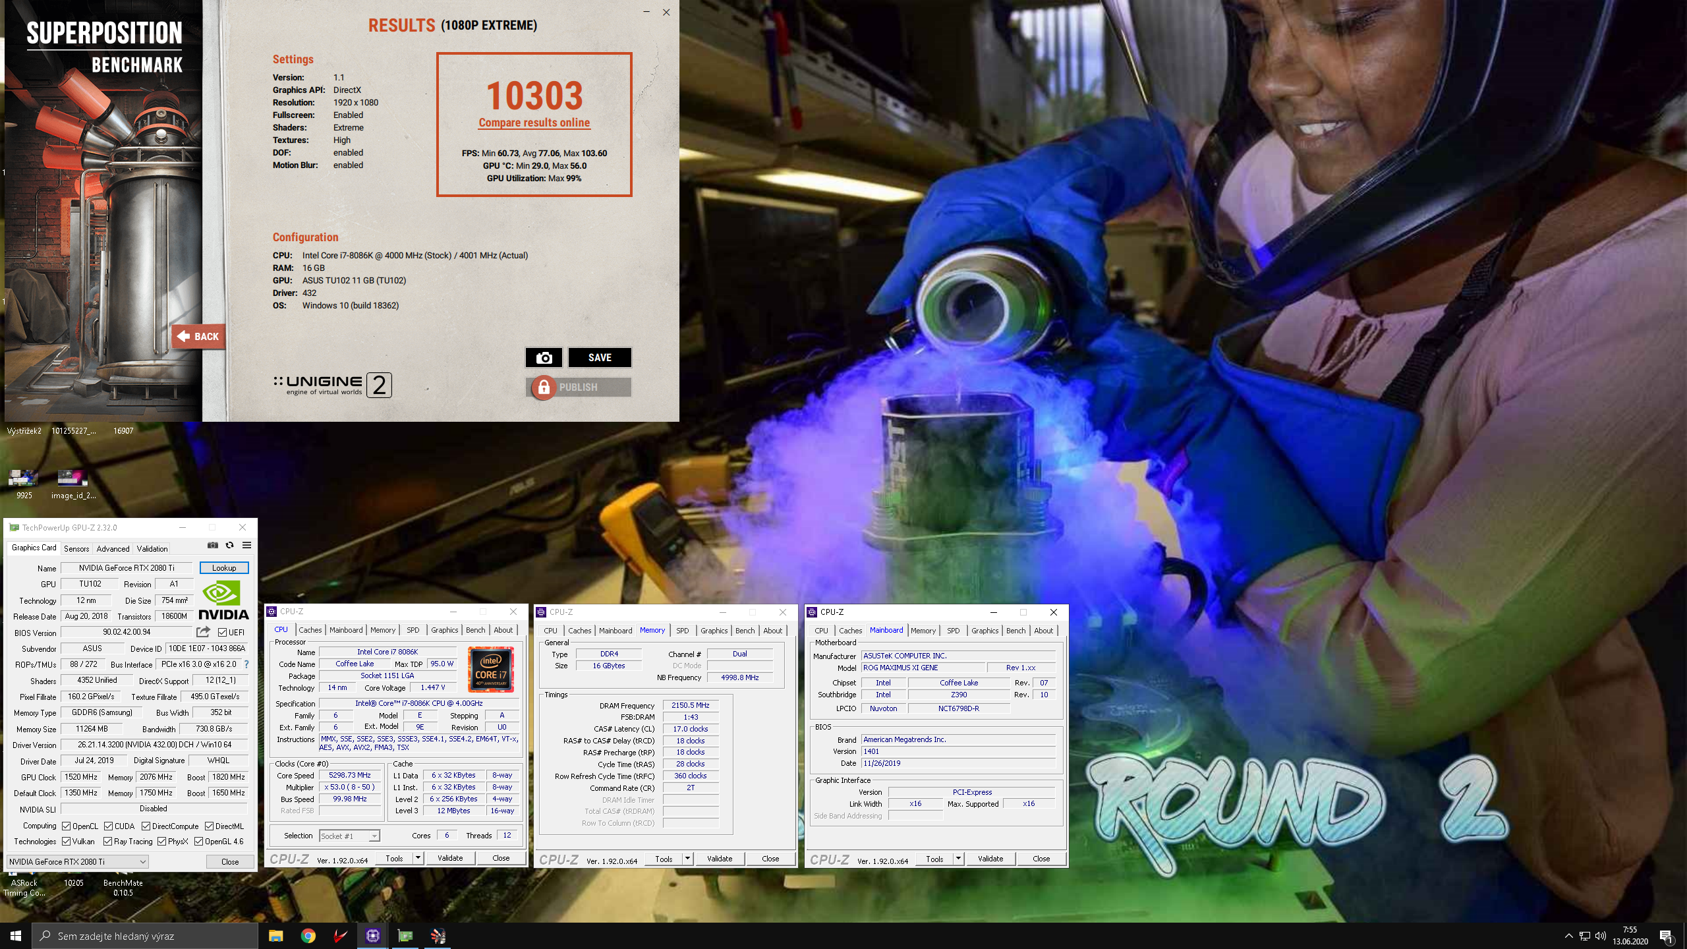Click the CPU-Z taskbar icon
Image resolution: width=1687 pixels, height=949 pixels.
(x=372, y=936)
